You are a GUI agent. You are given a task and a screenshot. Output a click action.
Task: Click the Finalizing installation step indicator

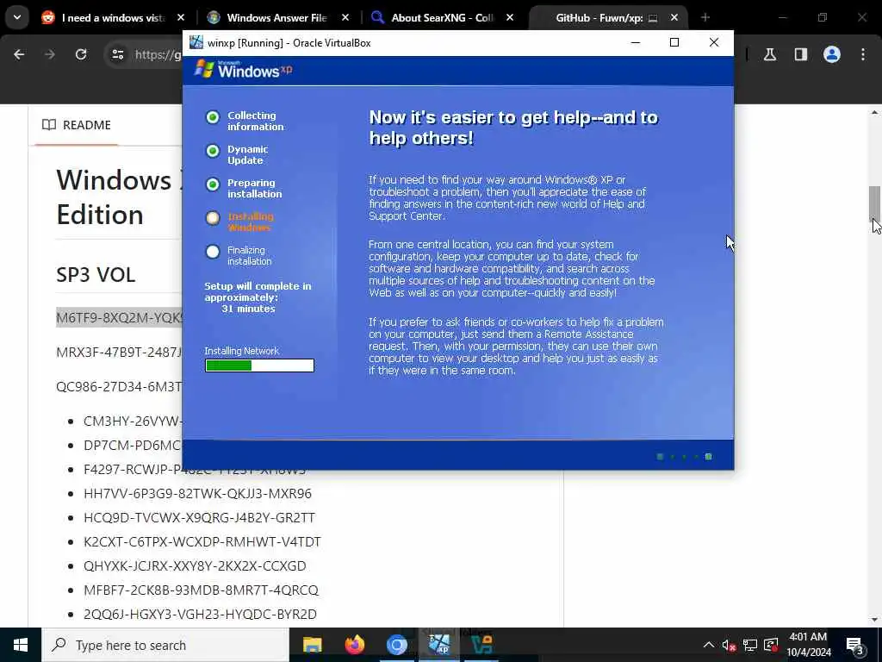pos(213,252)
